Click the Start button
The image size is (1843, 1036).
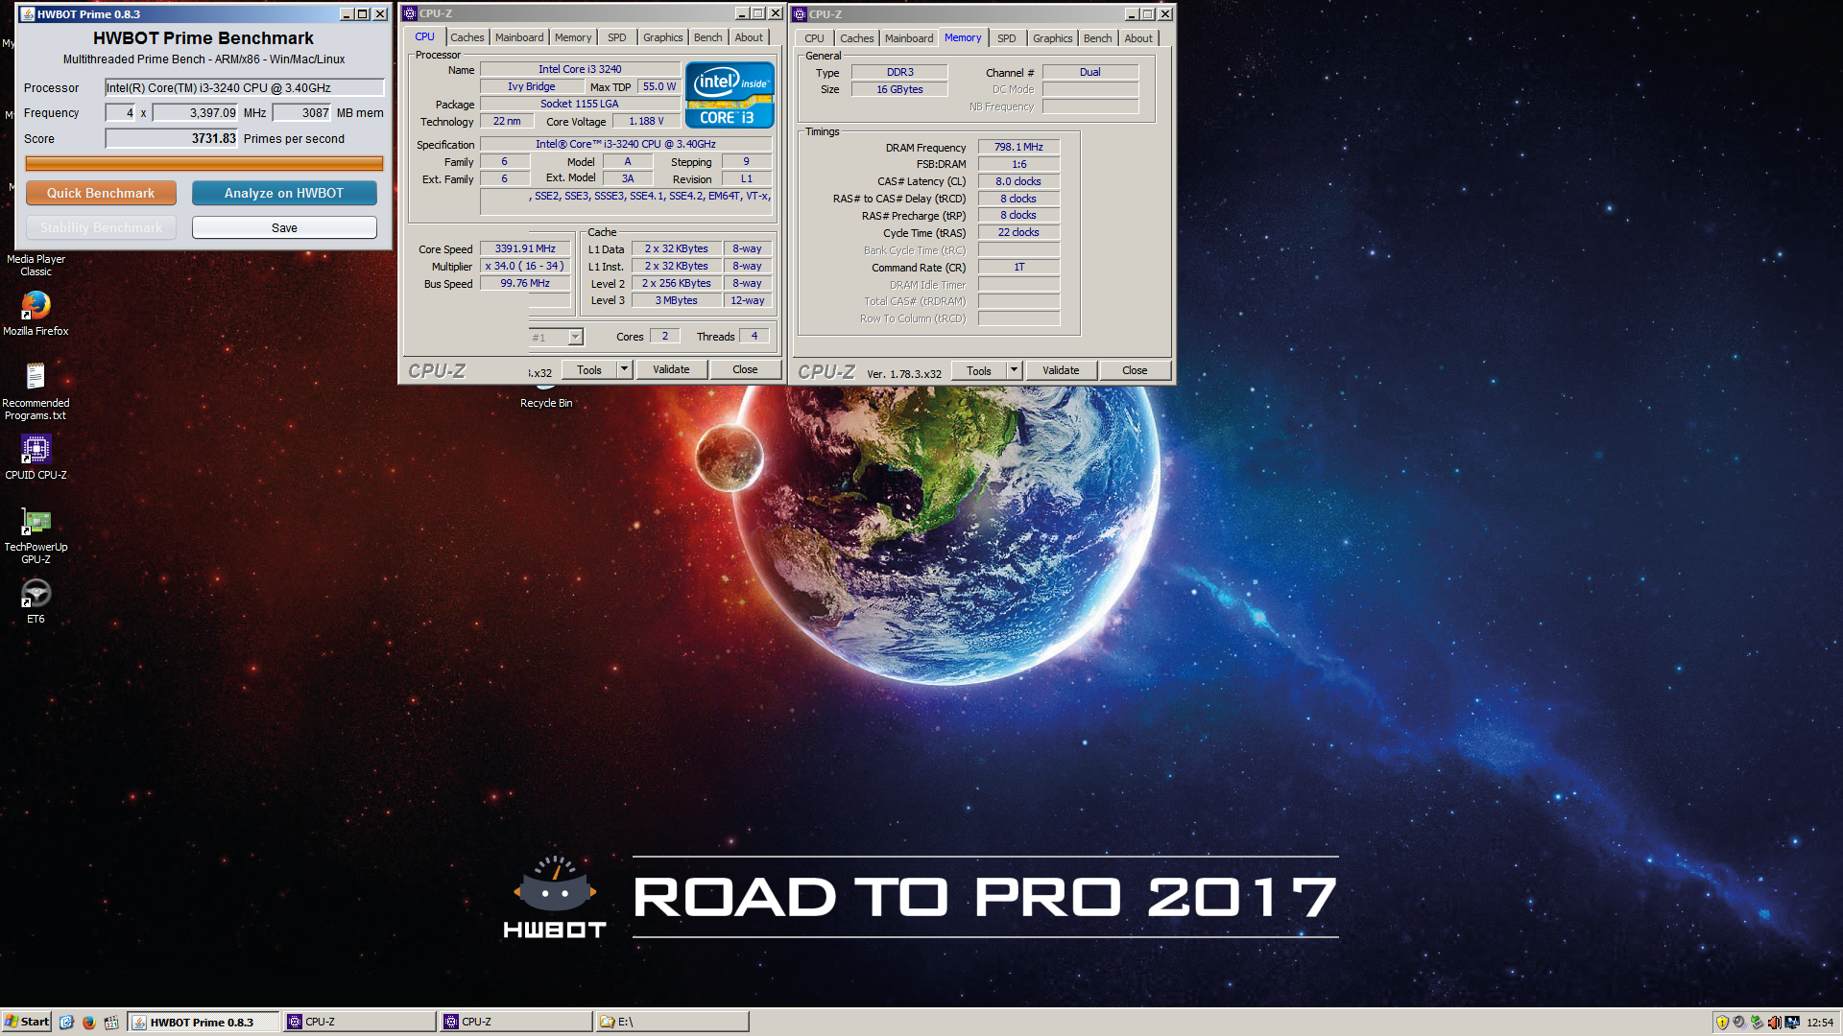click(26, 1022)
